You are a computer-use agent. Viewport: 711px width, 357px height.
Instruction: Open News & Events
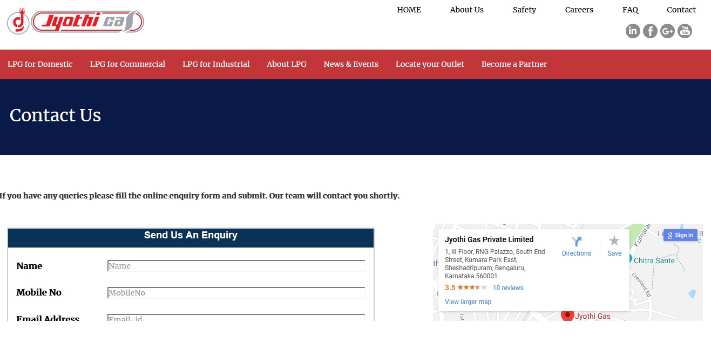(x=351, y=64)
